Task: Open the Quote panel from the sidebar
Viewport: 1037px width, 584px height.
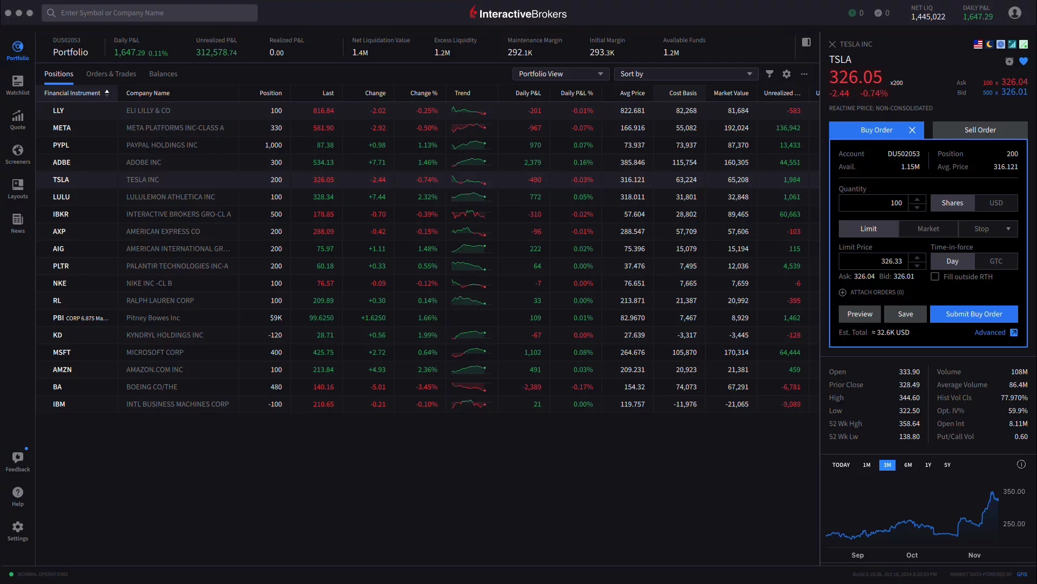Action: pos(17,119)
